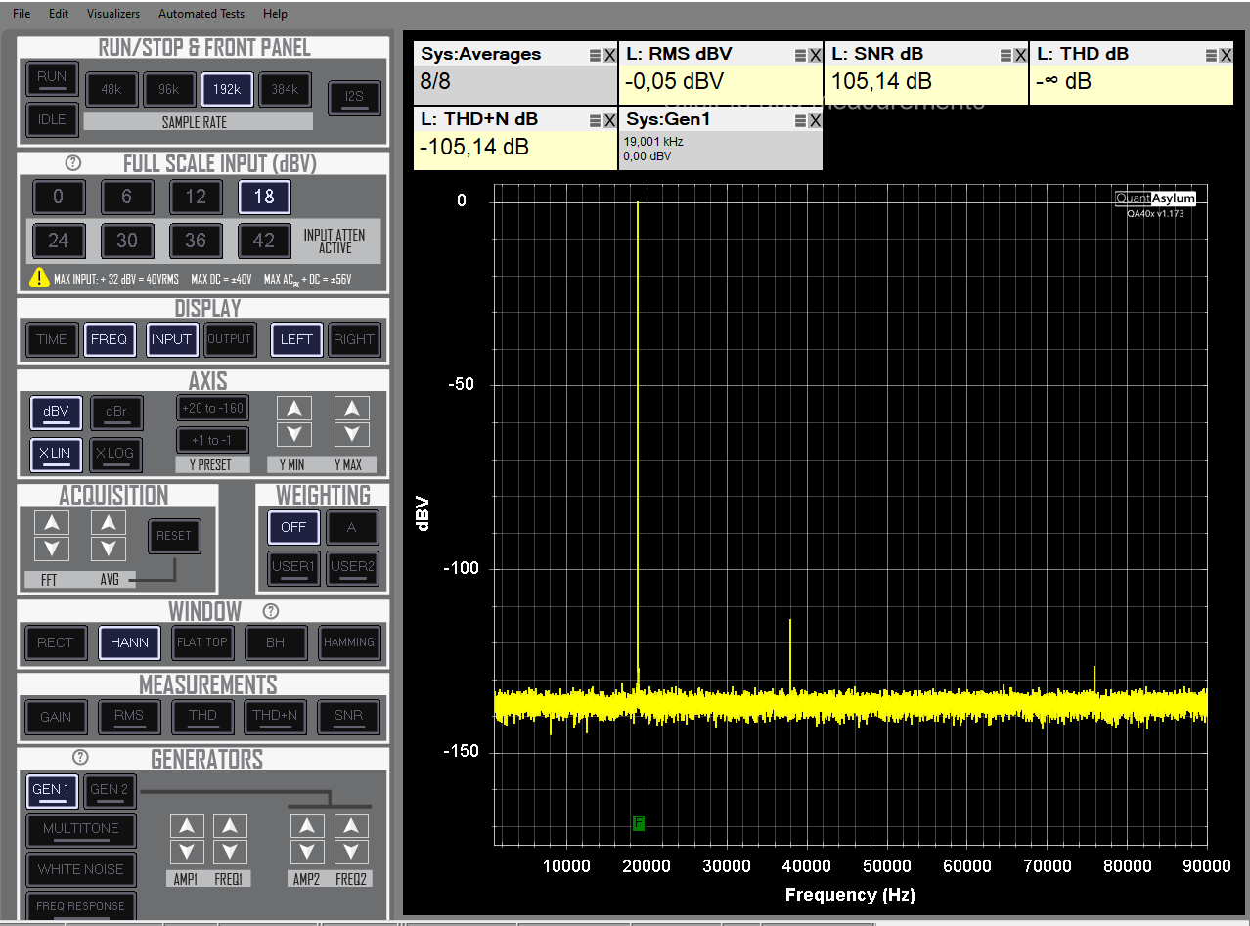Toggle the SNR measurement button
Viewport: 1250px width, 926px height.
coord(348,717)
